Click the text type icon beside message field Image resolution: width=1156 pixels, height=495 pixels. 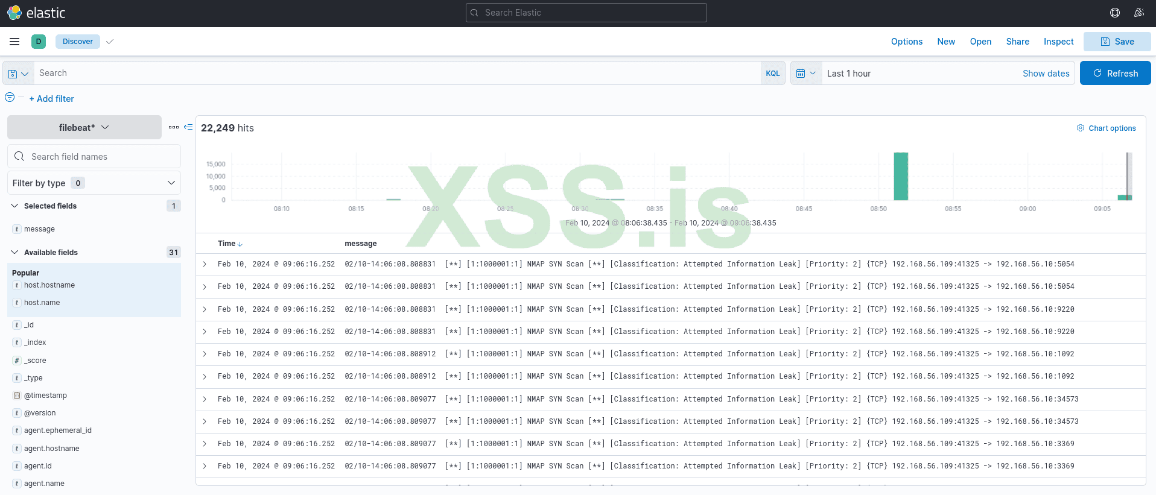17,229
